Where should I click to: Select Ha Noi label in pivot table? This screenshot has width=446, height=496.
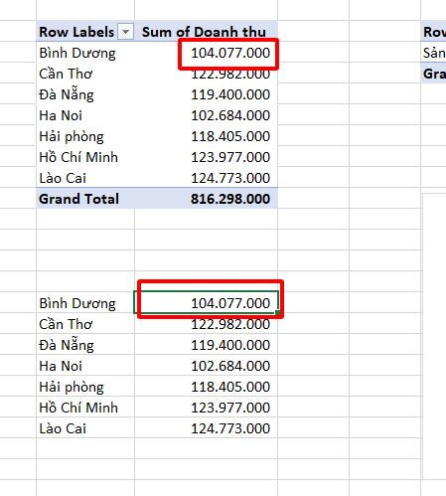61,115
